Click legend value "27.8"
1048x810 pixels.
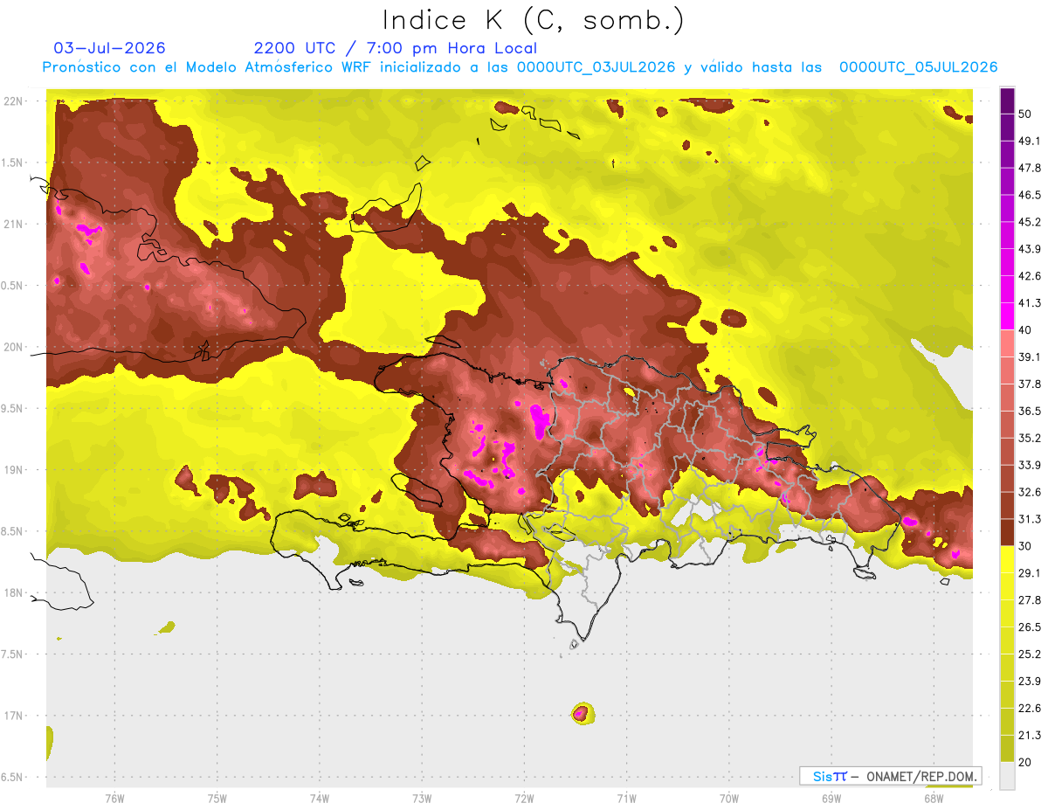point(1029,600)
